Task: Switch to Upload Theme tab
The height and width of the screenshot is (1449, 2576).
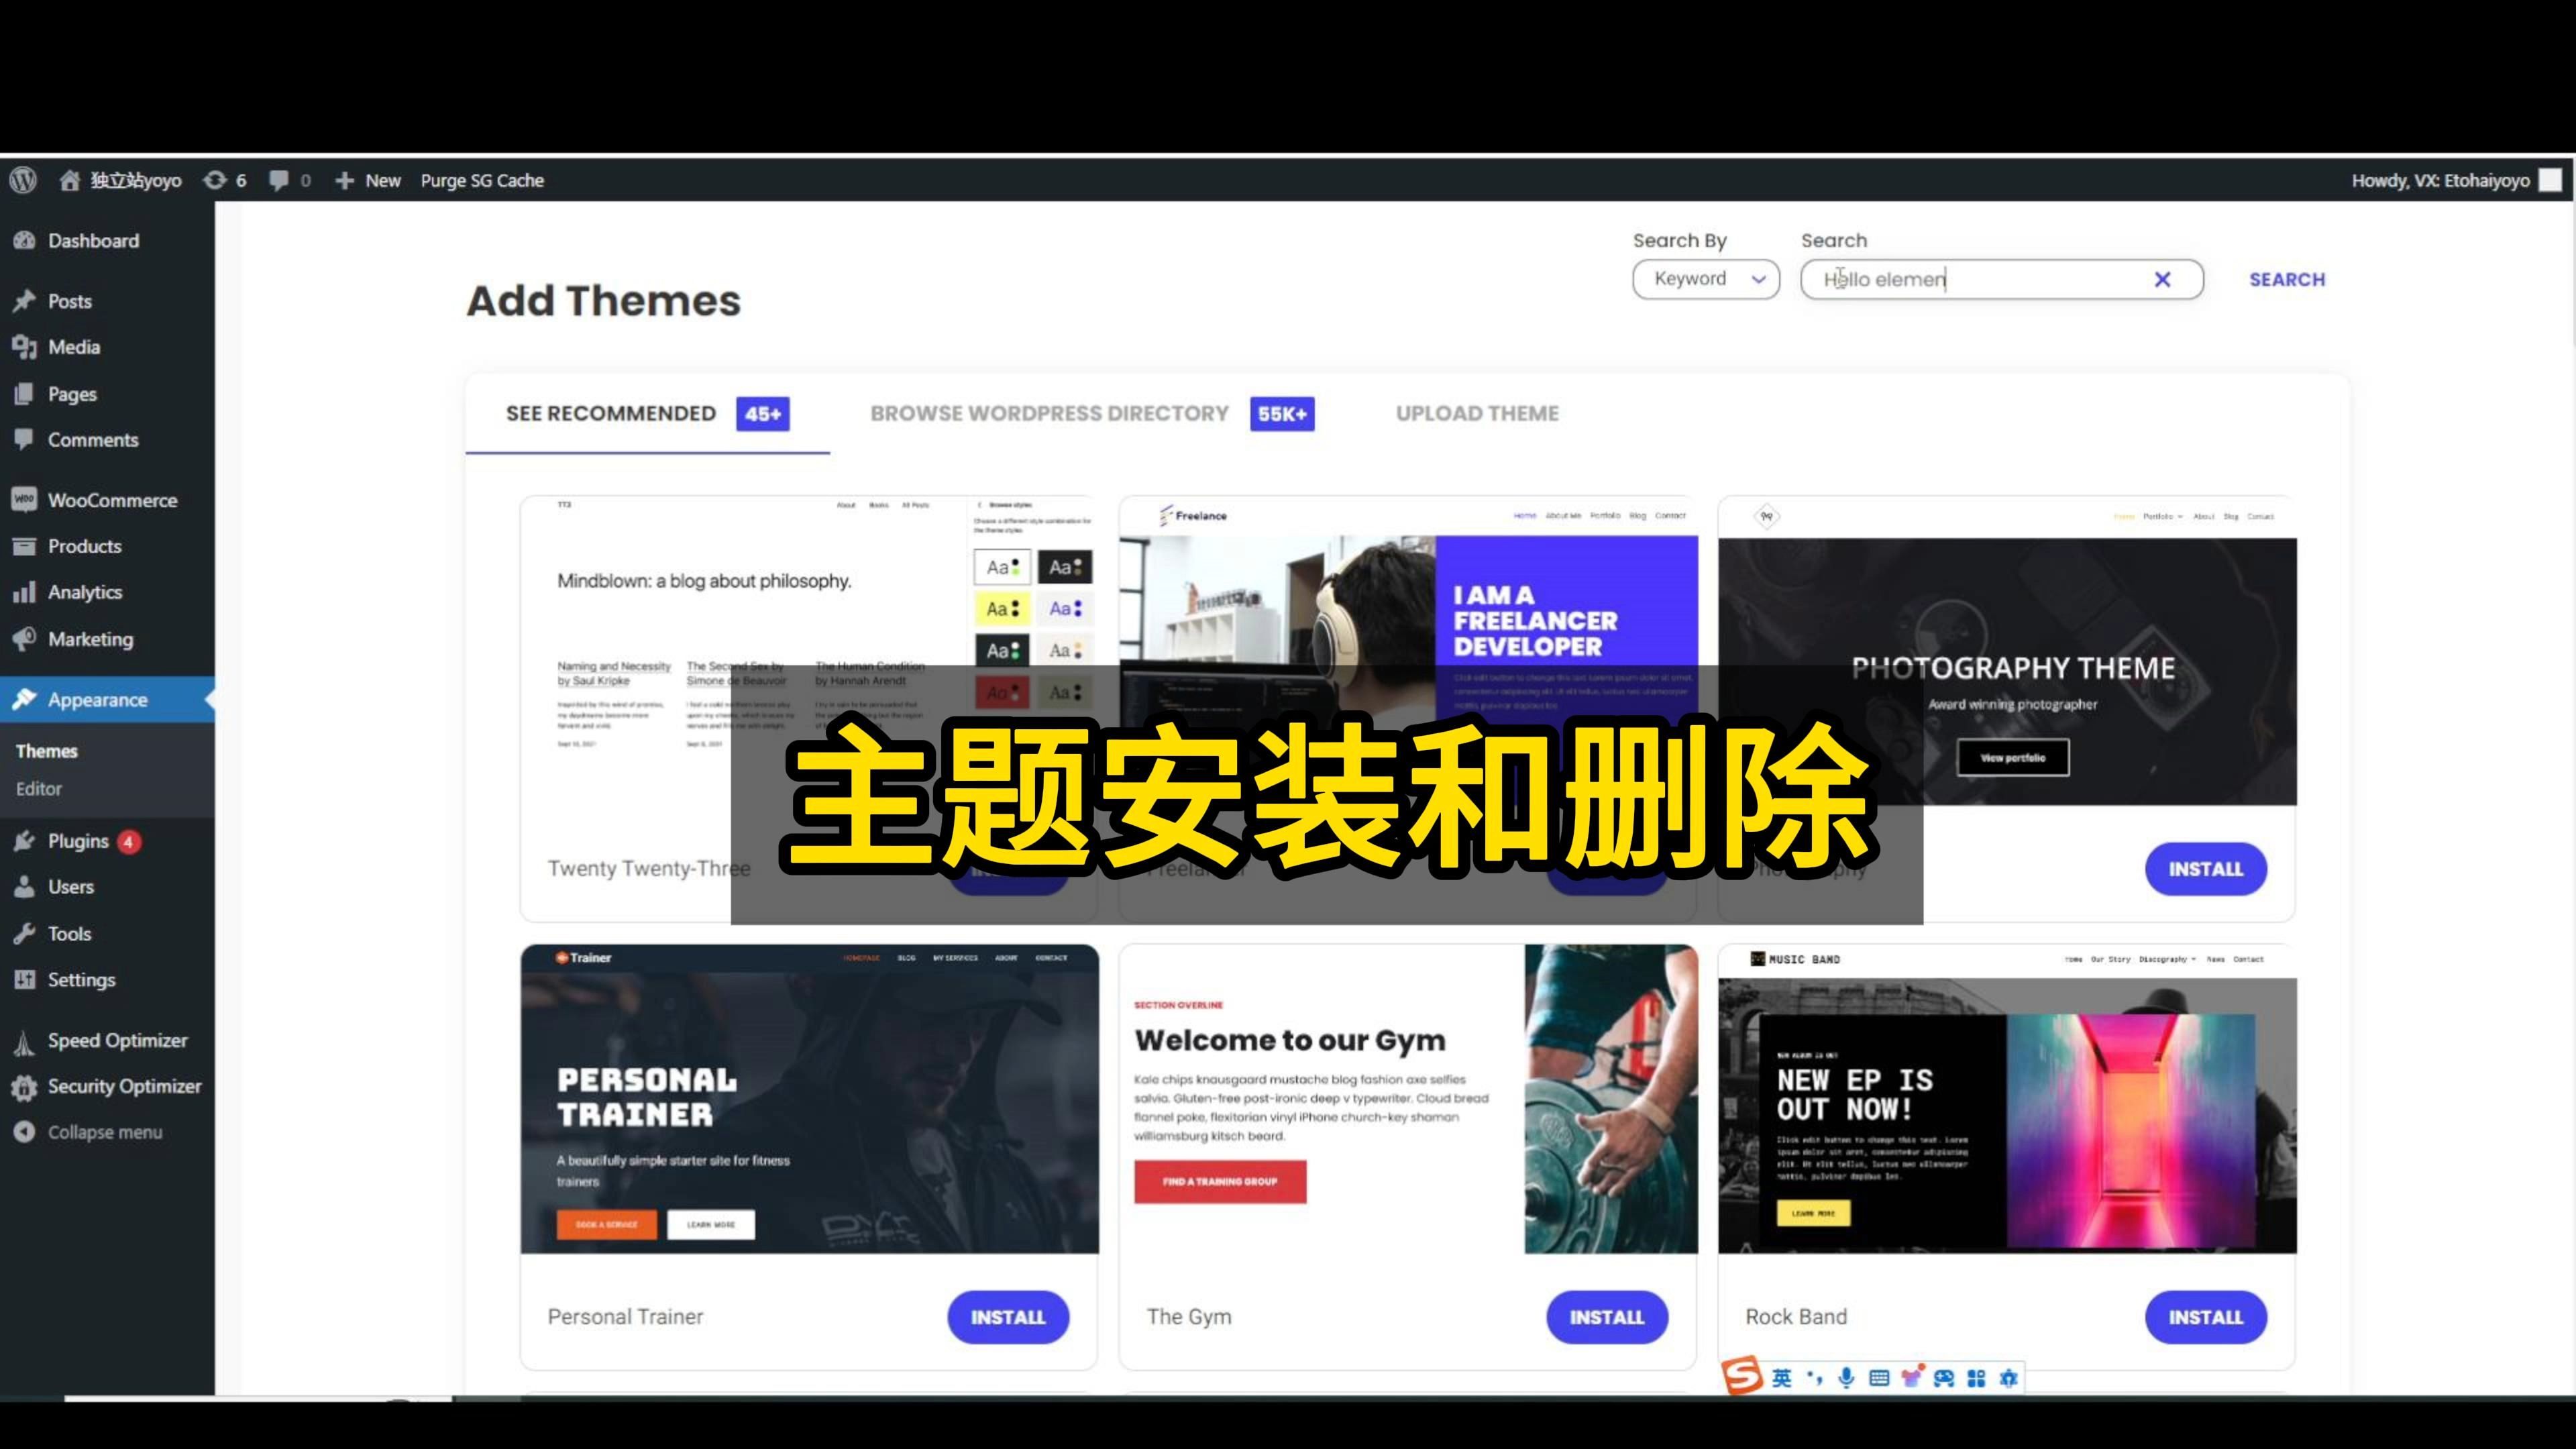Action: coord(1476,413)
